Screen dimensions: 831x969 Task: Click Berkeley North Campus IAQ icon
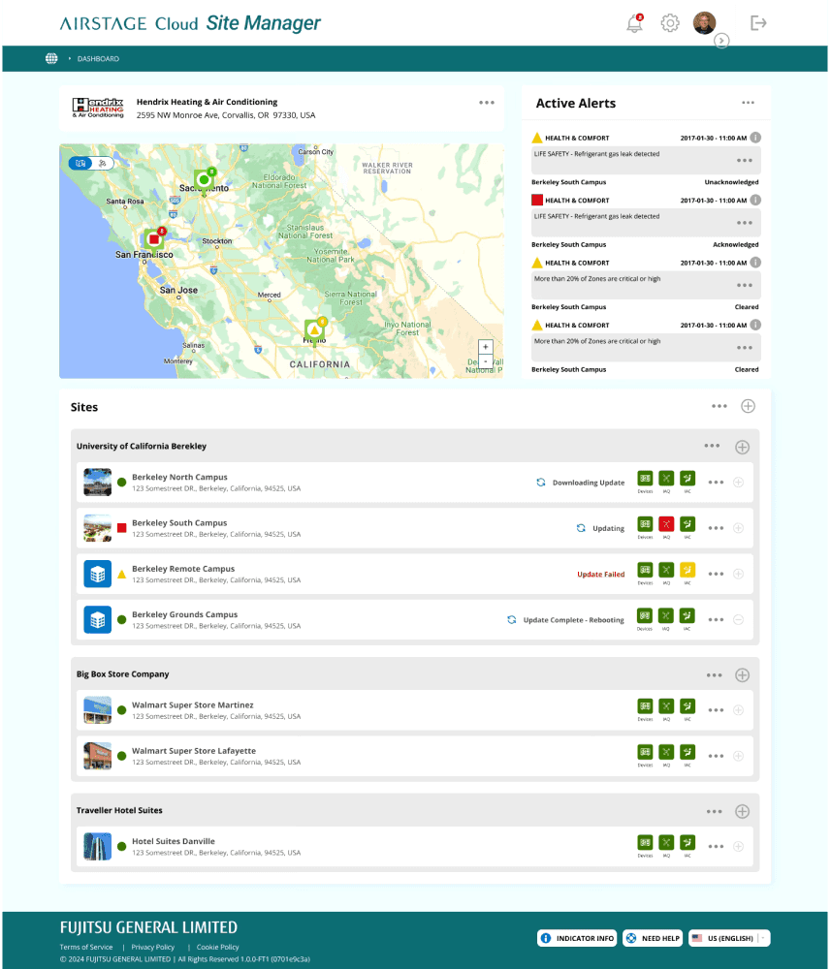[666, 479]
